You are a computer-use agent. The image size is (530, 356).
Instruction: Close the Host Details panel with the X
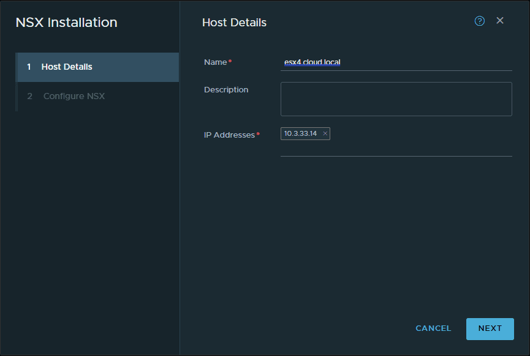point(500,20)
